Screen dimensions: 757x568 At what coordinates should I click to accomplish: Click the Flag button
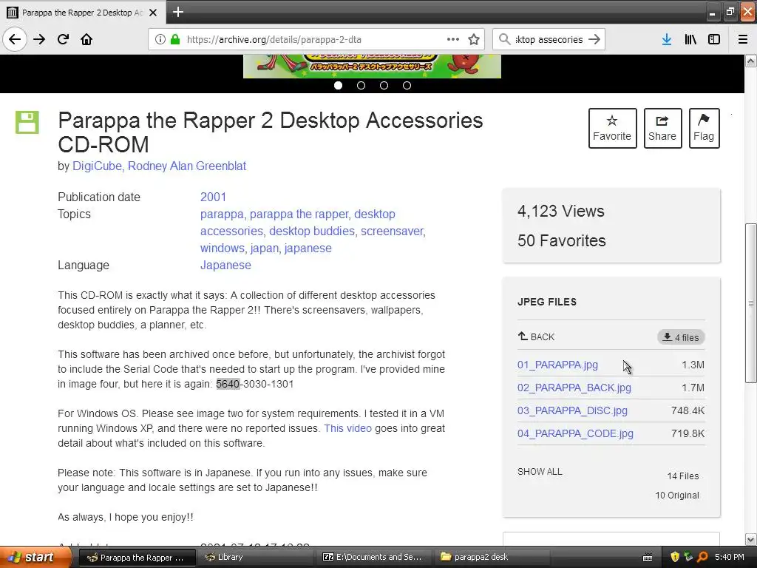click(x=704, y=128)
